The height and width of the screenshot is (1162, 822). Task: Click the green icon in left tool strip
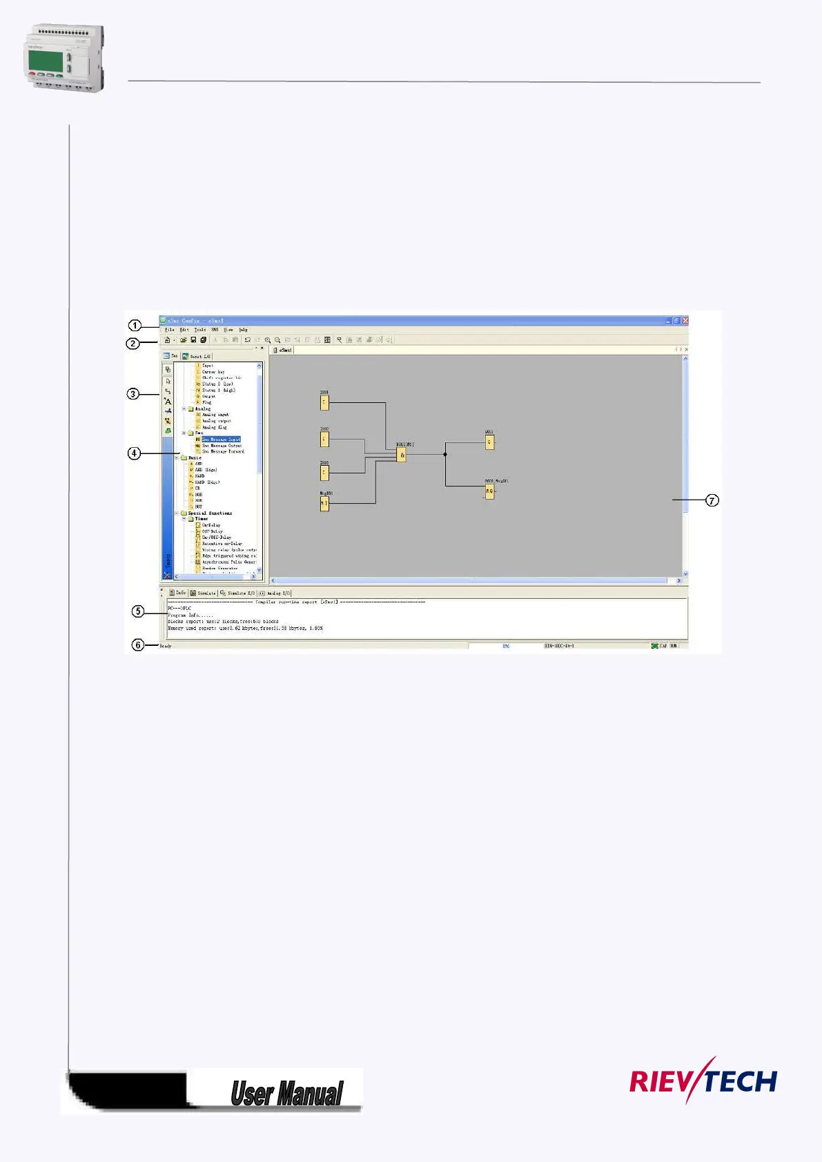coord(168,431)
